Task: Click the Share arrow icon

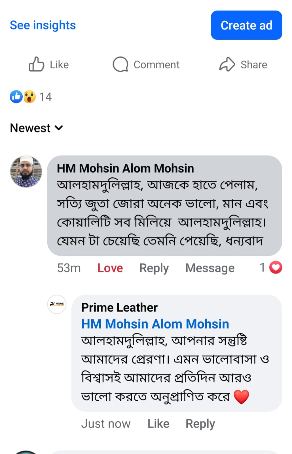Action: 227,64
